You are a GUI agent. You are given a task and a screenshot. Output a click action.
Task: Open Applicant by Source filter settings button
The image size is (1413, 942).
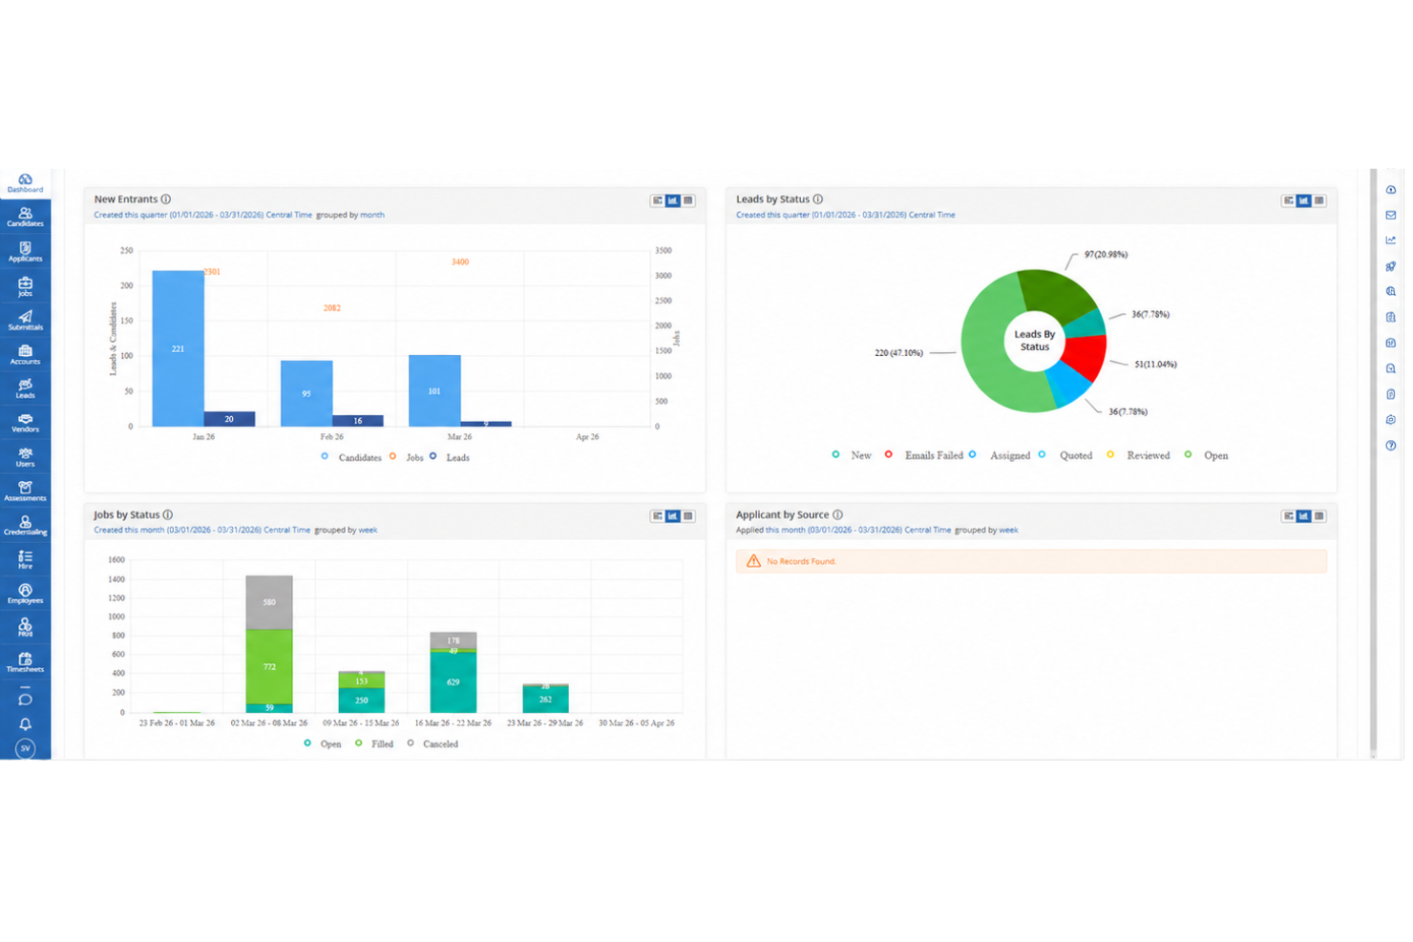click(1289, 515)
